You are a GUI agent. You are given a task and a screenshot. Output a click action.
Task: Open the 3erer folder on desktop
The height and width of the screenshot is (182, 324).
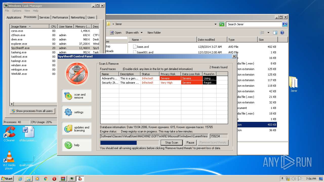(x=294, y=84)
